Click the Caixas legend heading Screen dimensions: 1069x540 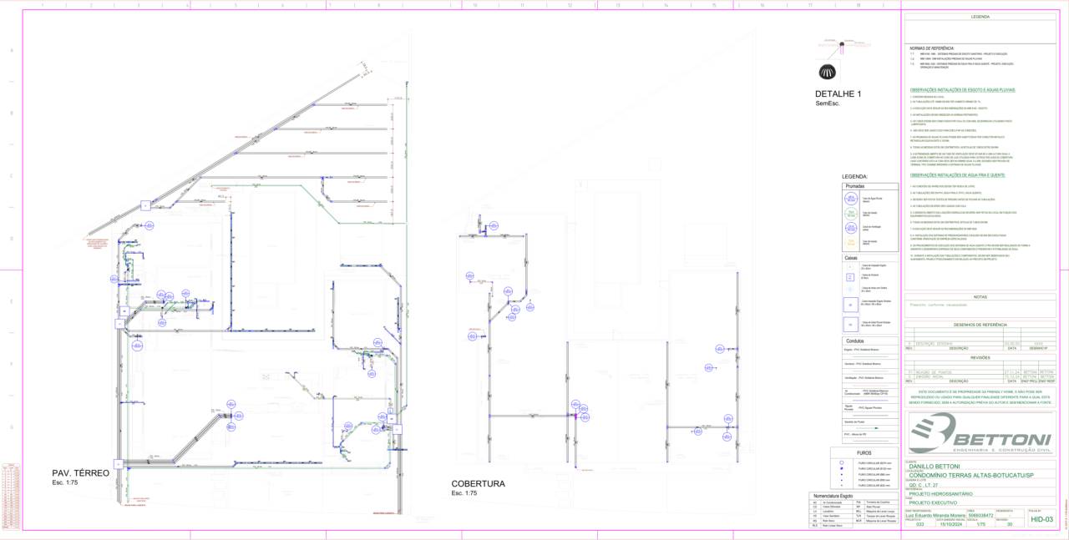tap(852, 258)
